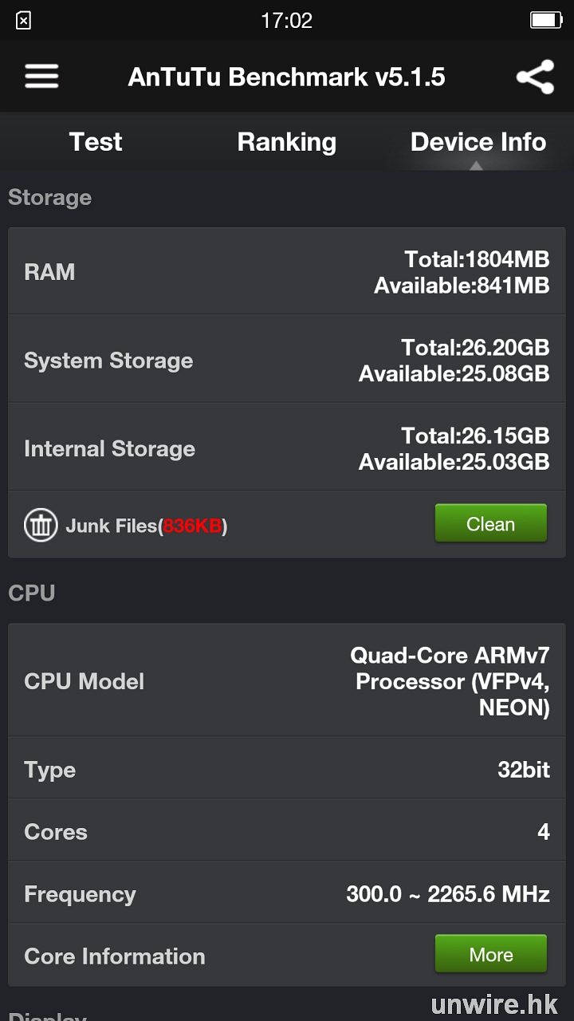The image size is (574, 1021).
Task: Tap the RAM storage row
Action: (287, 272)
